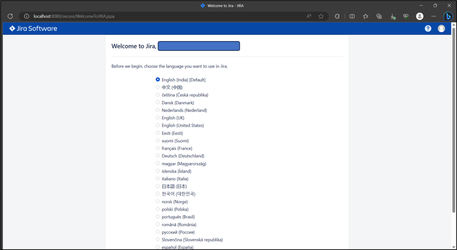Open Browser essentials heart icon
The width and height of the screenshot is (457, 250).
tap(406, 17)
